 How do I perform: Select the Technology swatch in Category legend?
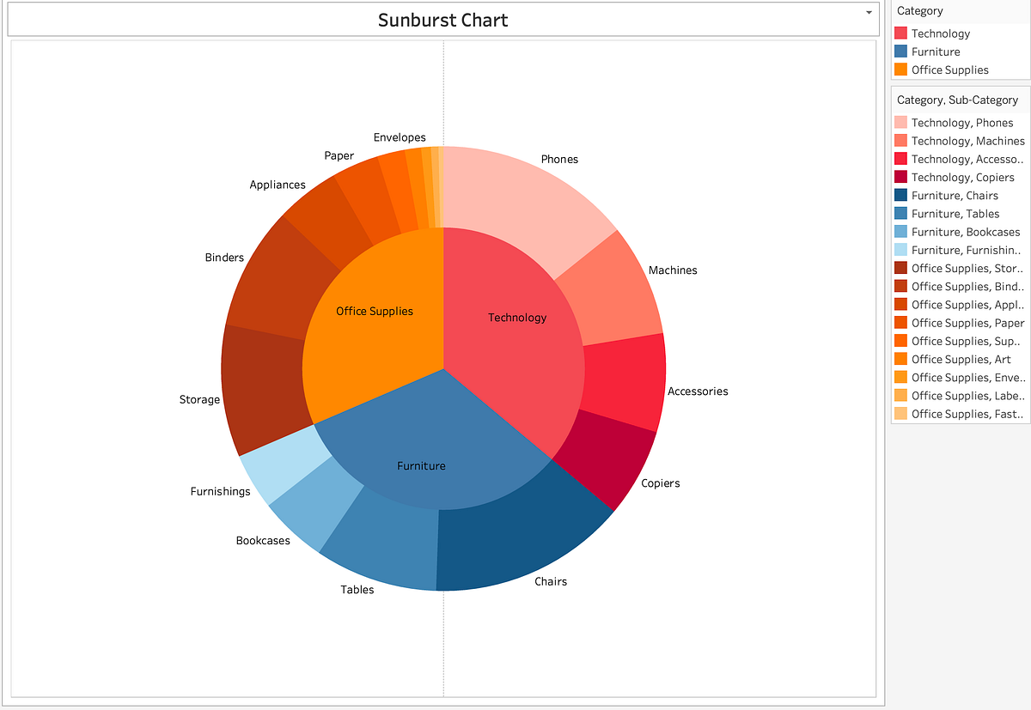pos(902,33)
